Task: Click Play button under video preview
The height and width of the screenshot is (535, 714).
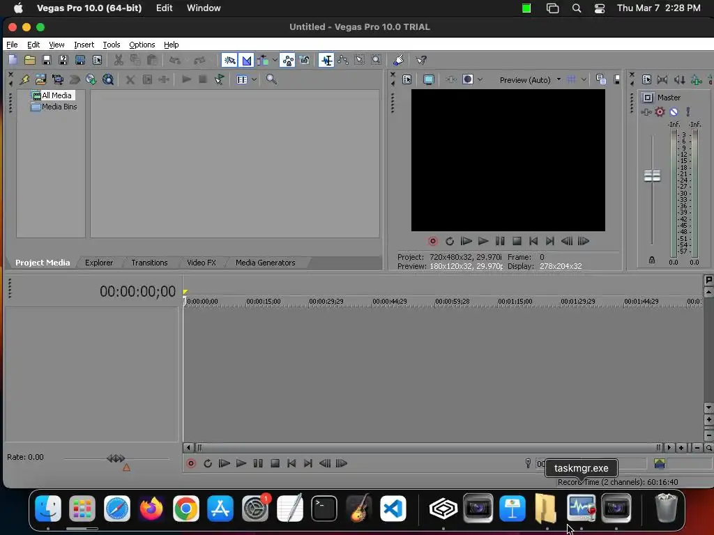Action: 483,241
